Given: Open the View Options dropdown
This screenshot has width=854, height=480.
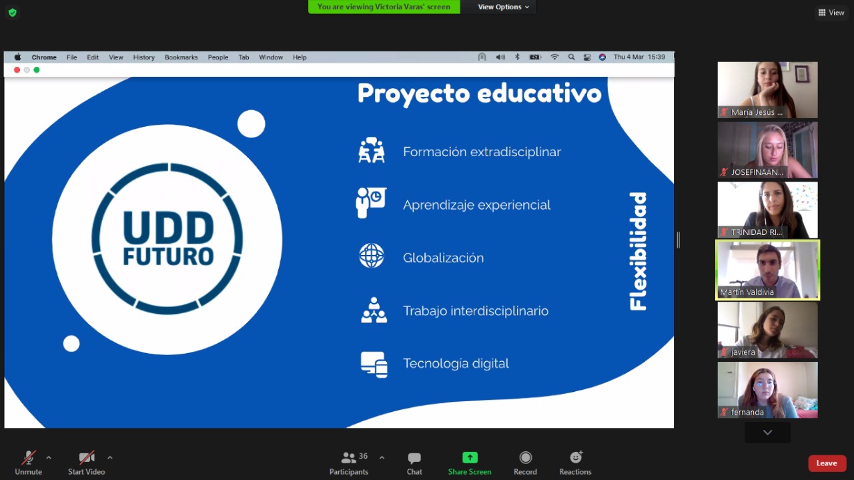Looking at the screenshot, I should pos(504,7).
